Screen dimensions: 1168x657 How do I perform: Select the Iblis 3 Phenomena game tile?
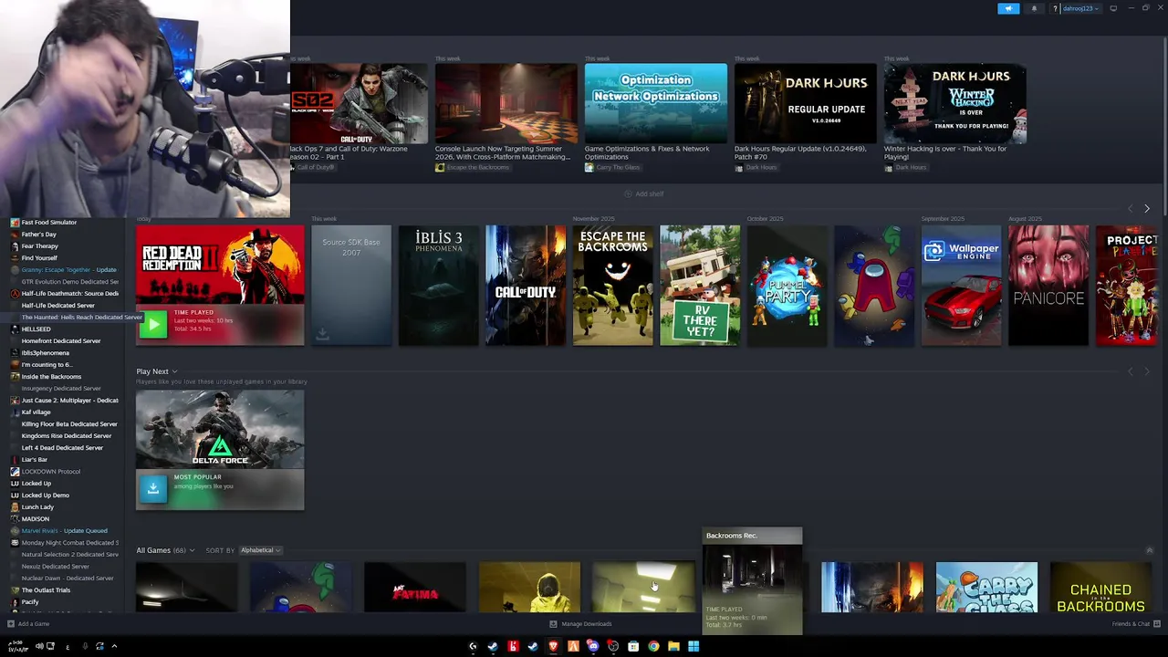438,286
